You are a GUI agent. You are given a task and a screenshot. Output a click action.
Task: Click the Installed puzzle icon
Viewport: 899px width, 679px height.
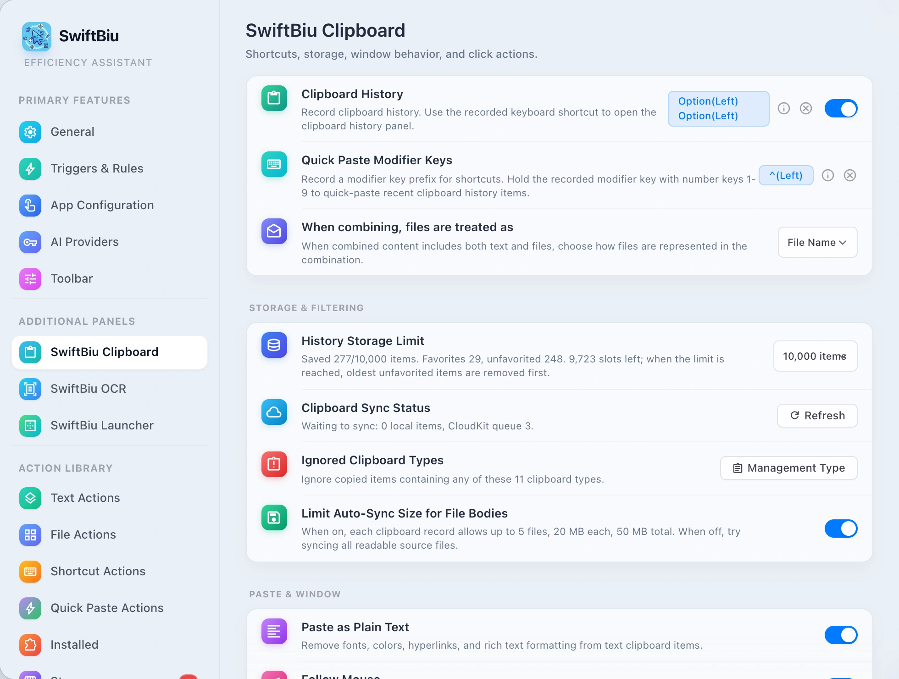click(x=30, y=645)
